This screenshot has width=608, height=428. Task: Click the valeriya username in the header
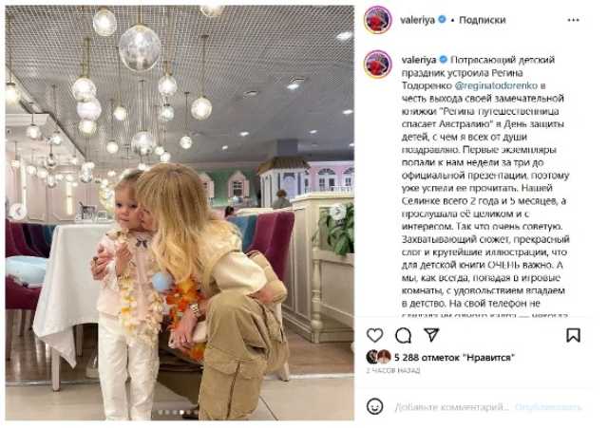pyautogui.click(x=418, y=20)
